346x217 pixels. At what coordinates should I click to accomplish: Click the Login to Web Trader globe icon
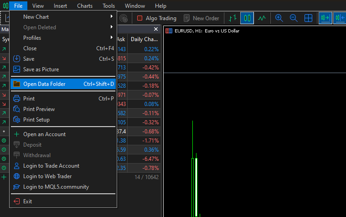click(x=16, y=176)
